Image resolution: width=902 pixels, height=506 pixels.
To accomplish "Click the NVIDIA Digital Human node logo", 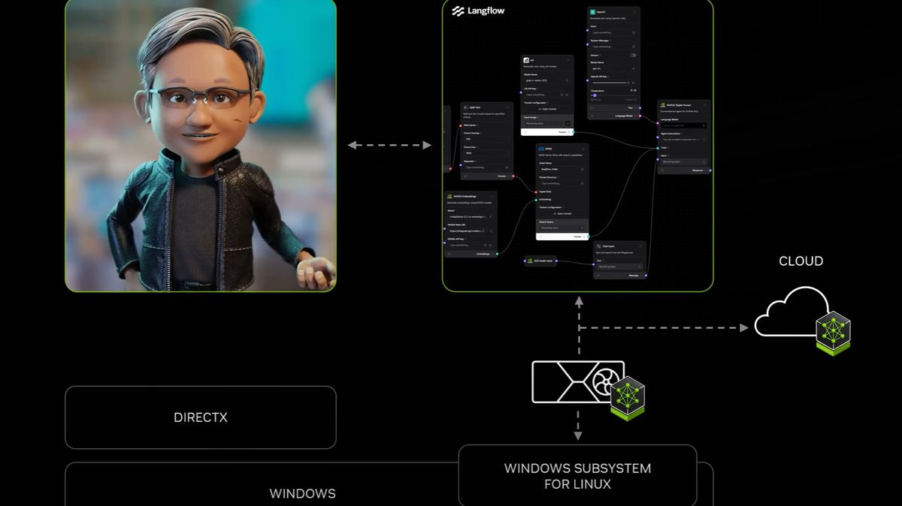I will pos(663,105).
